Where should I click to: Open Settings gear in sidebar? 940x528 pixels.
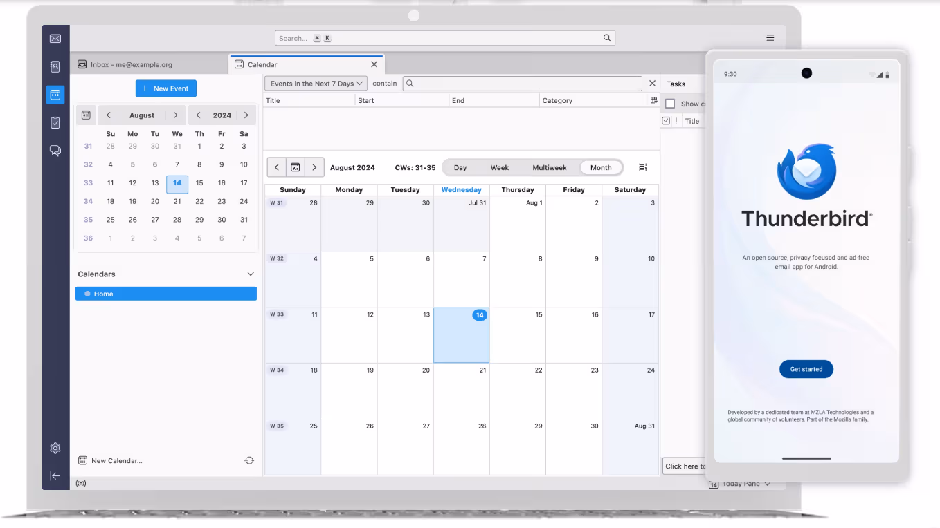tap(55, 448)
